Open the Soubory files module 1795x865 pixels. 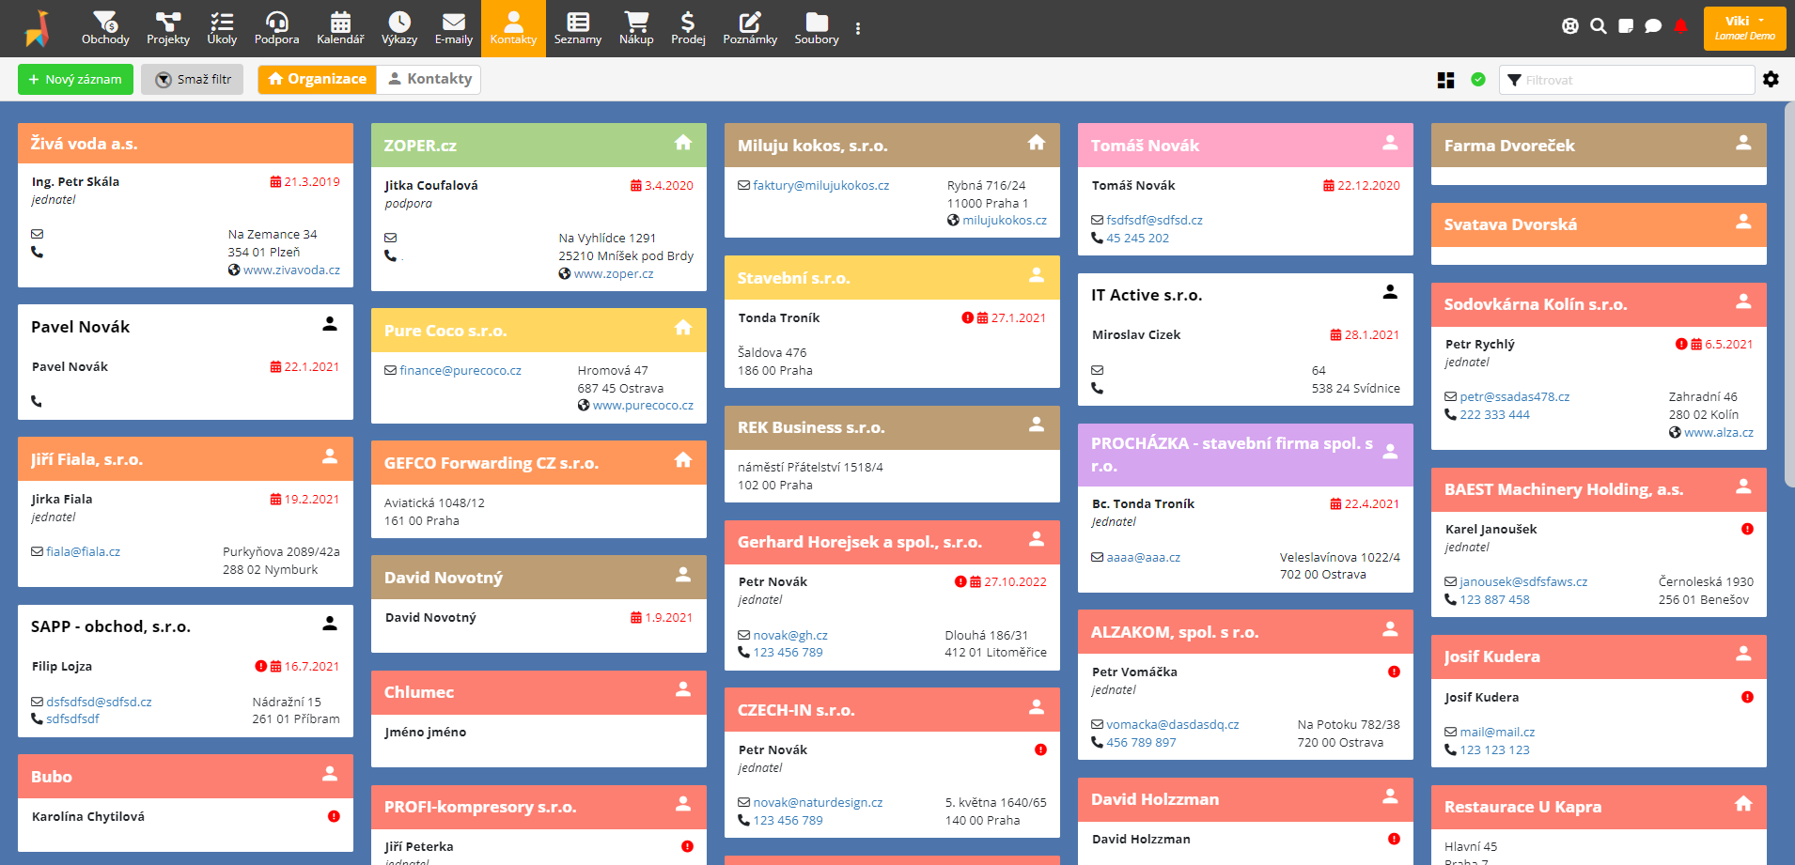817,28
